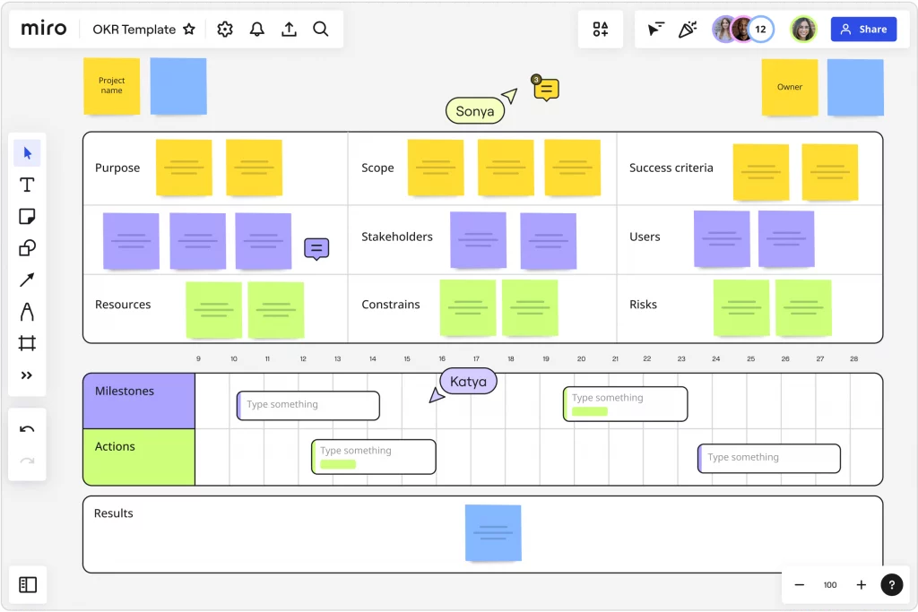The image size is (918, 612).
Task: Open the apps and templates menu
Action: (x=601, y=30)
